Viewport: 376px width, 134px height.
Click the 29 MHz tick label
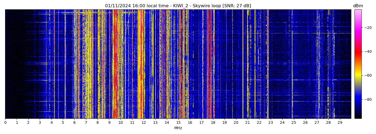340,122
